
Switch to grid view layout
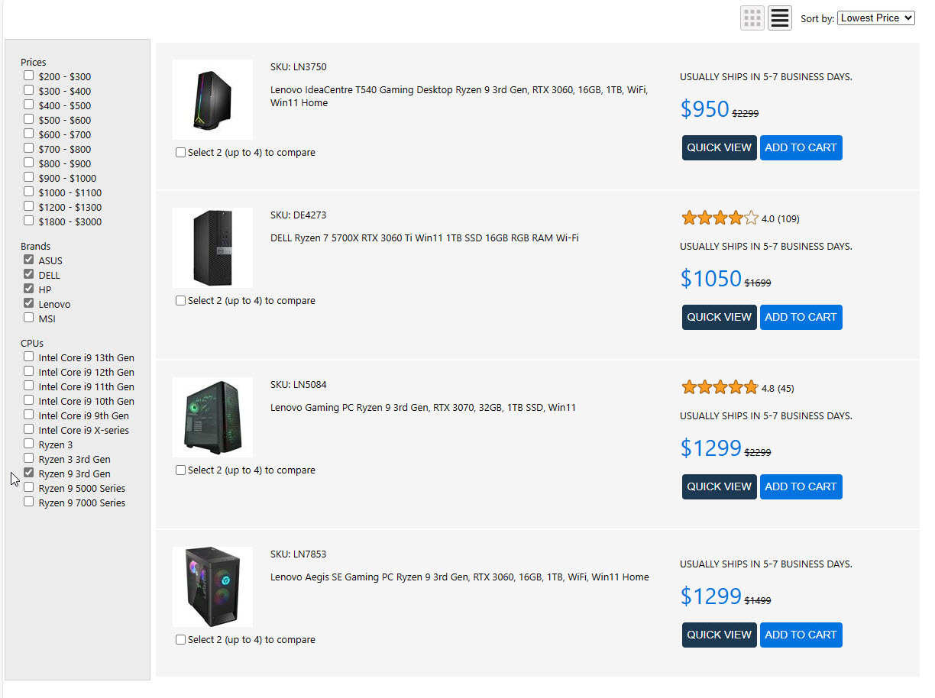[752, 18]
